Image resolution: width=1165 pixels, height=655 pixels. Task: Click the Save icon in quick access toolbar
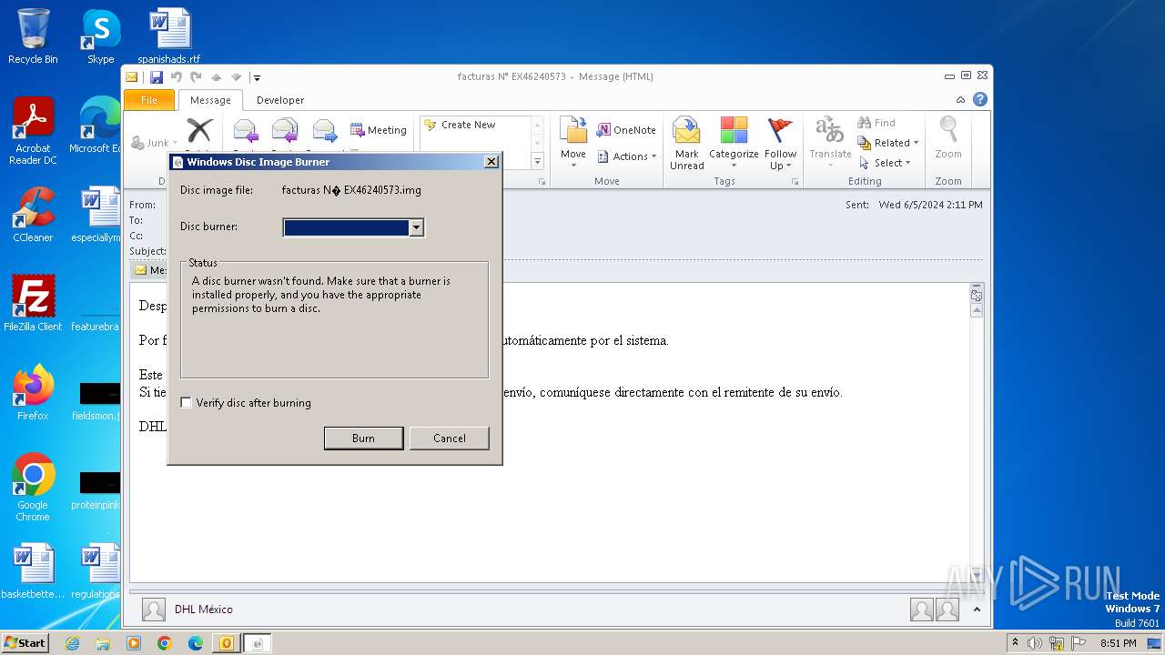(157, 77)
